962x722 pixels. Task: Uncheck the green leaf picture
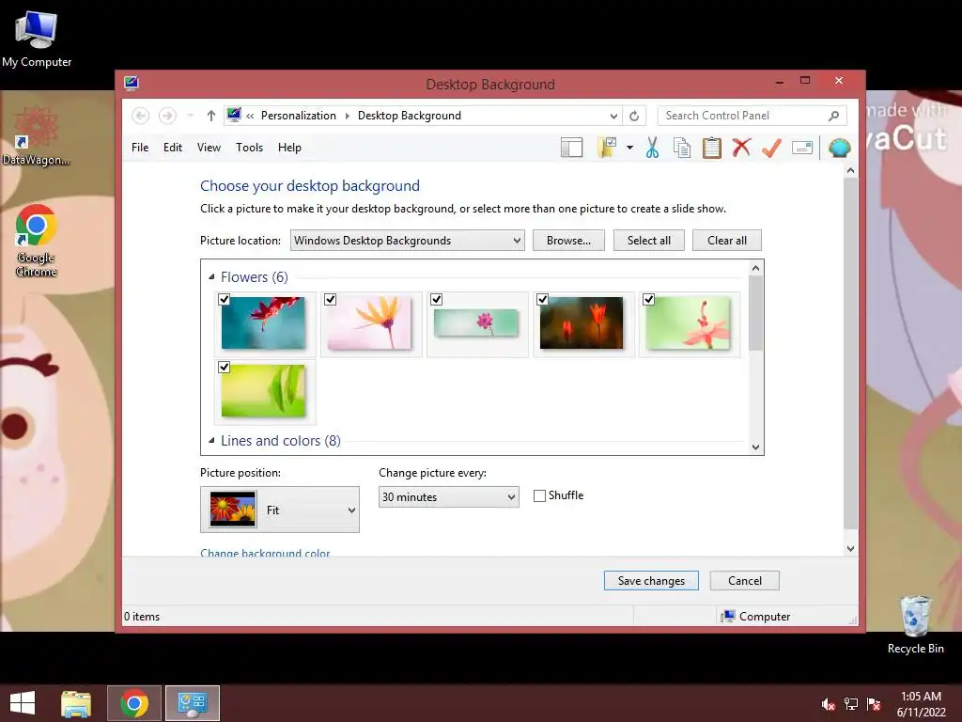coord(225,367)
